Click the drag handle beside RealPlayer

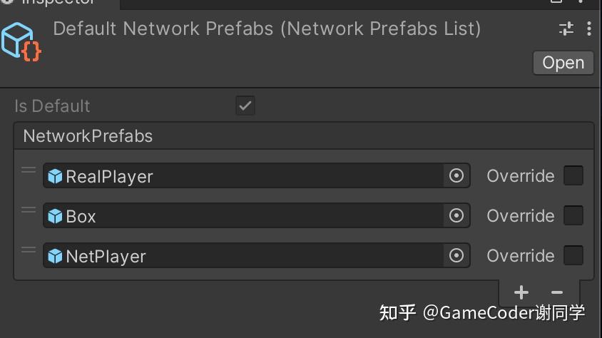29,170
